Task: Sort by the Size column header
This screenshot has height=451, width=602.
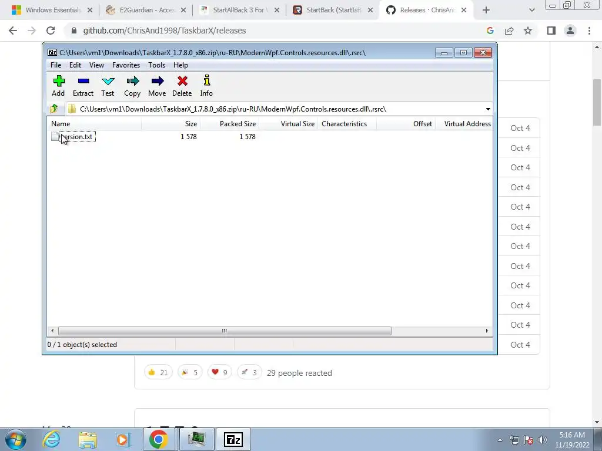Action: (171, 124)
